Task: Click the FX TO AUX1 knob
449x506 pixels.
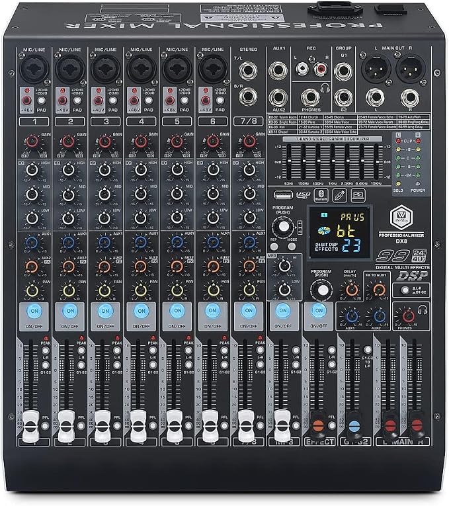Action: [x=379, y=290]
